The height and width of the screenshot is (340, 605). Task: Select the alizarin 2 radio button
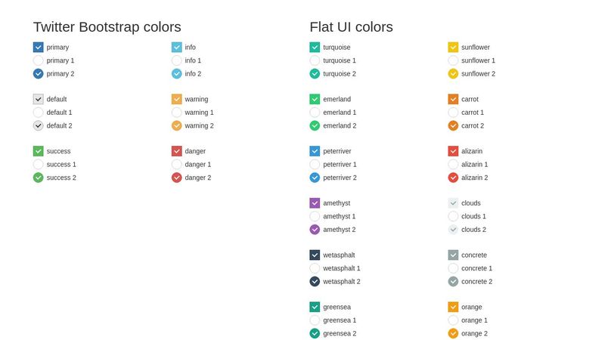pyautogui.click(x=453, y=178)
